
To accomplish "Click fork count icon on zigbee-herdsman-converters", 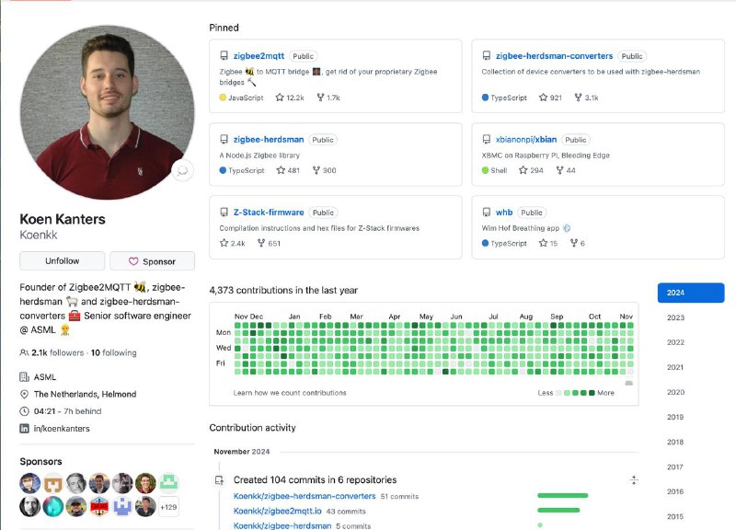I will click(x=578, y=97).
